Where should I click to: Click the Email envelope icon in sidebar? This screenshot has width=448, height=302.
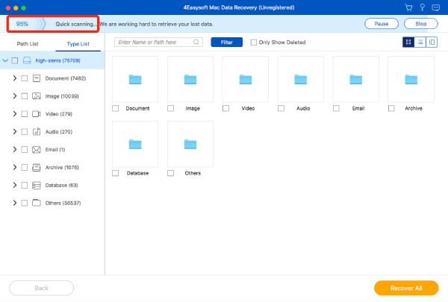tap(37, 150)
